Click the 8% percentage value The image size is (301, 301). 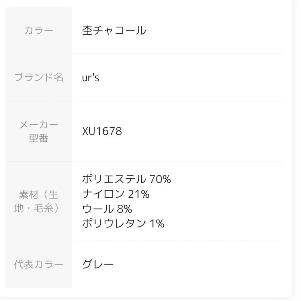pyautogui.click(x=124, y=209)
